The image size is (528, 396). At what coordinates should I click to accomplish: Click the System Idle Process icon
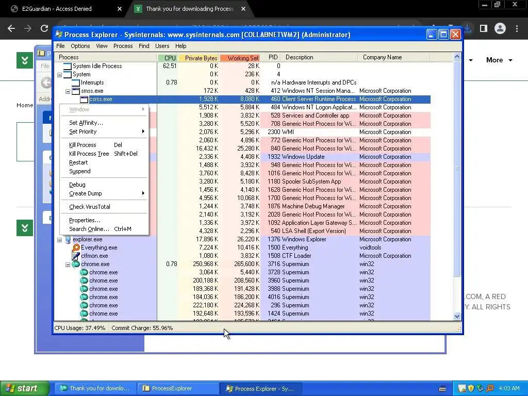(68, 67)
